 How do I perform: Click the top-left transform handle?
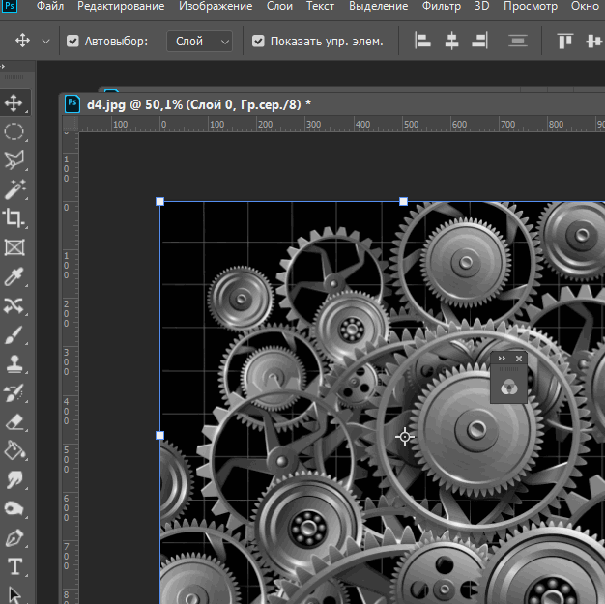[x=159, y=201]
